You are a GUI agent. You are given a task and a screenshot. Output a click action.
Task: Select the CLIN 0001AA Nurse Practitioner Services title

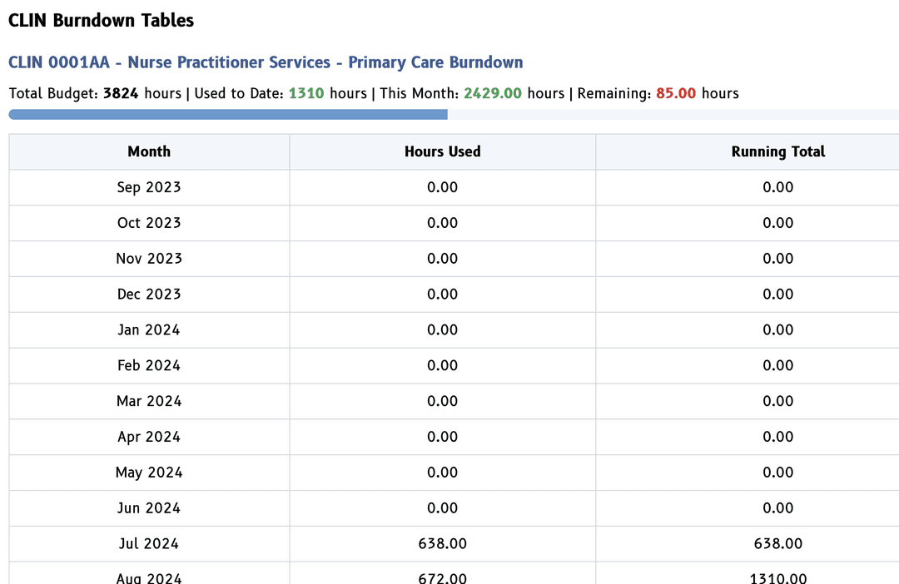pyautogui.click(x=266, y=62)
